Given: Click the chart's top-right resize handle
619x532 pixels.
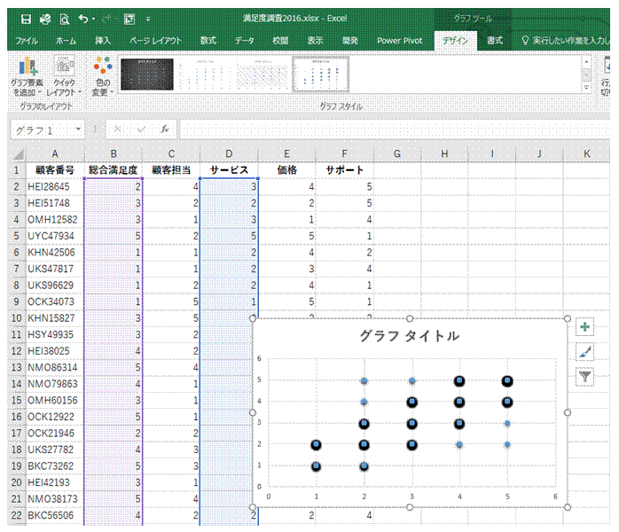Looking at the screenshot, I should (568, 318).
